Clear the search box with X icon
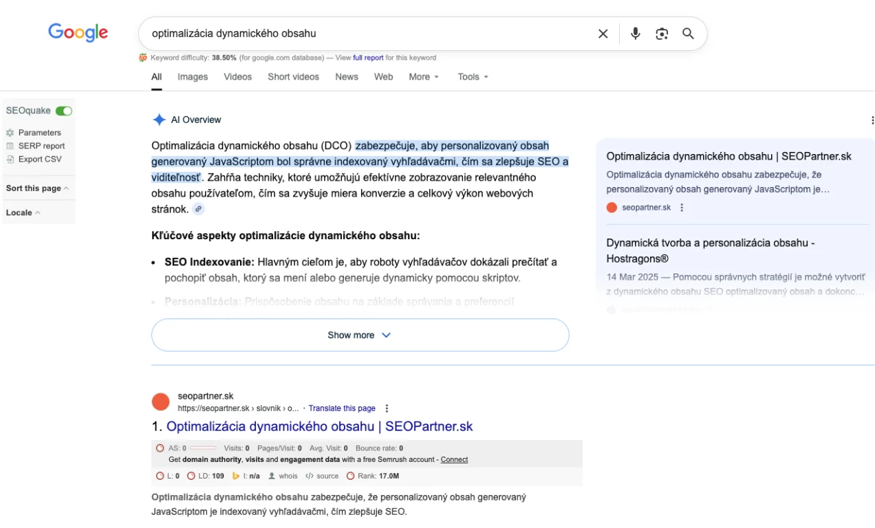Viewport: 875px width, 528px height. 603,34
